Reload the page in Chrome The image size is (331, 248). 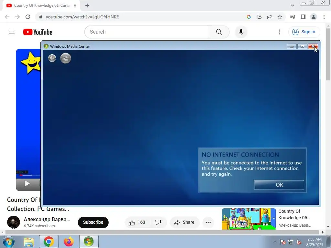(28, 17)
